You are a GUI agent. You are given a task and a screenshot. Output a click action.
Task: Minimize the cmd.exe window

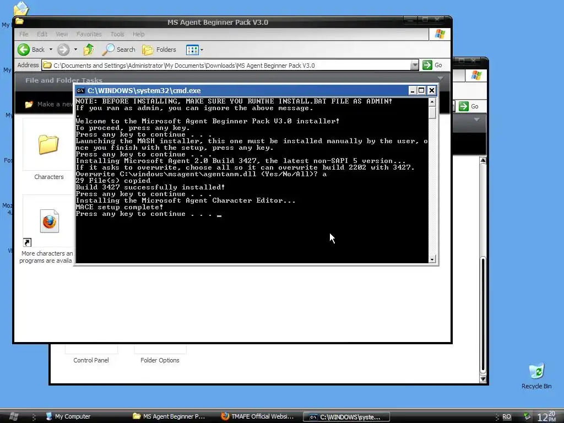(x=413, y=91)
